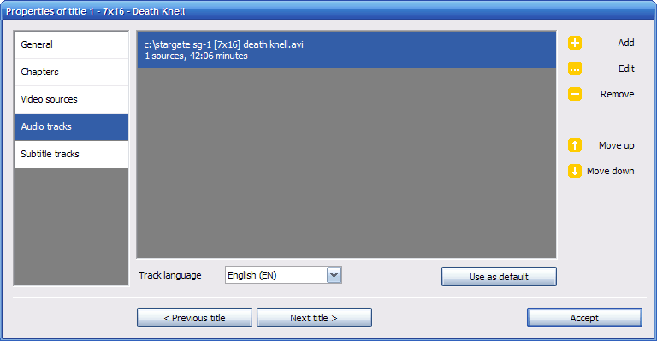Go to the Previous title
This screenshot has width=657, height=341.
point(194,318)
